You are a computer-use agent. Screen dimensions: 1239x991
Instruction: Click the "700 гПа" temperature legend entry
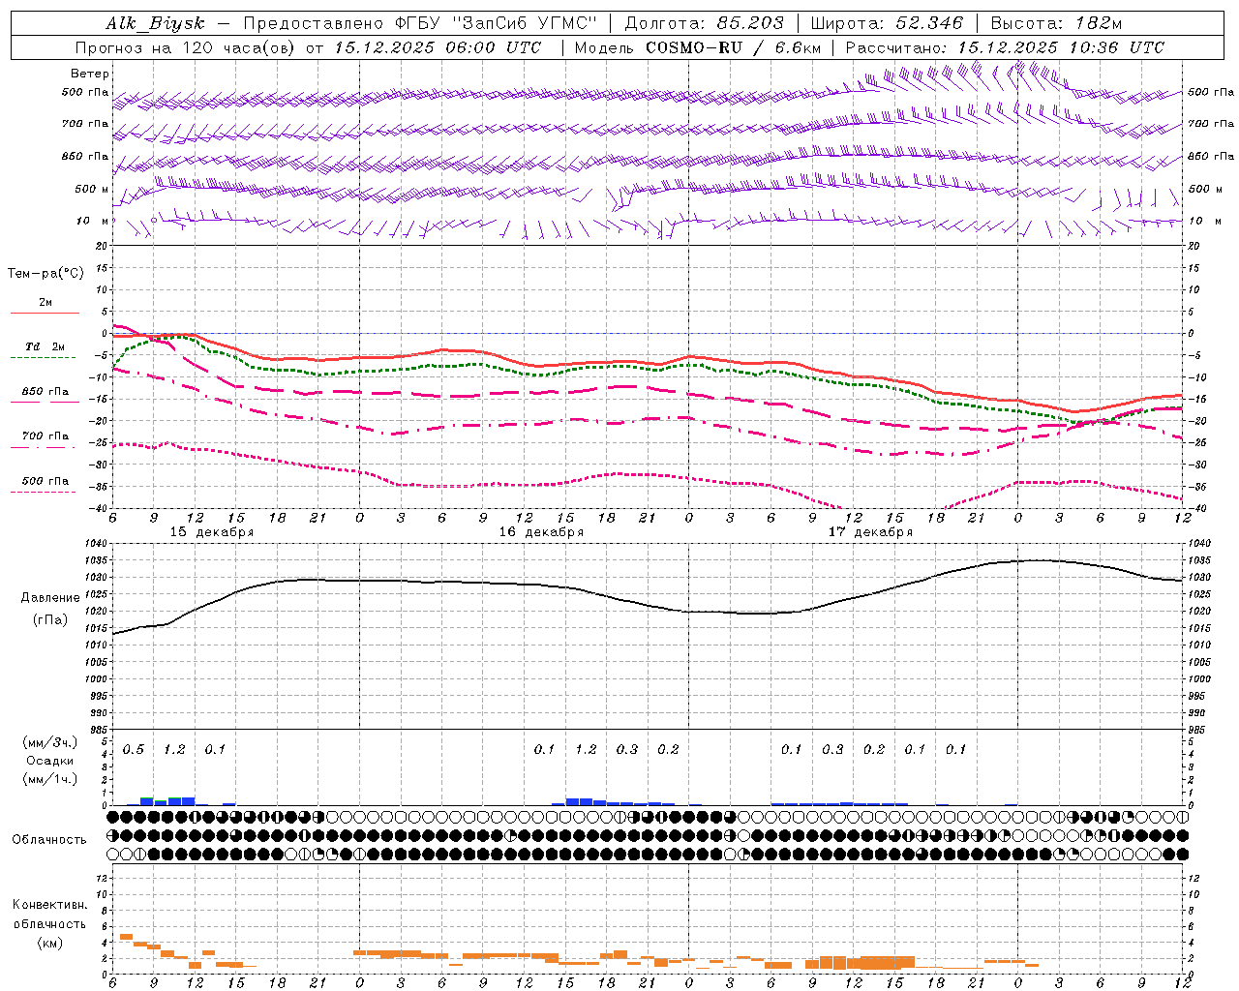[x=45, y=435]
